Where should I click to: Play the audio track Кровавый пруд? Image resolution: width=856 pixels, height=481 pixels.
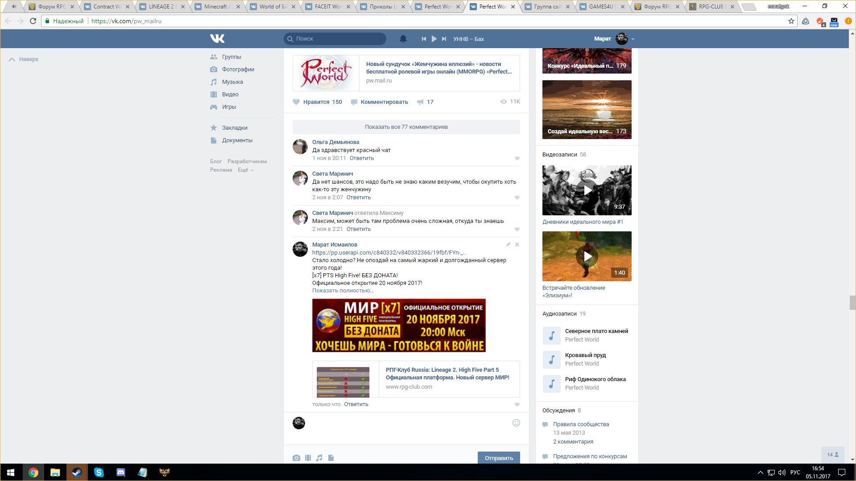tap(552, 359)
